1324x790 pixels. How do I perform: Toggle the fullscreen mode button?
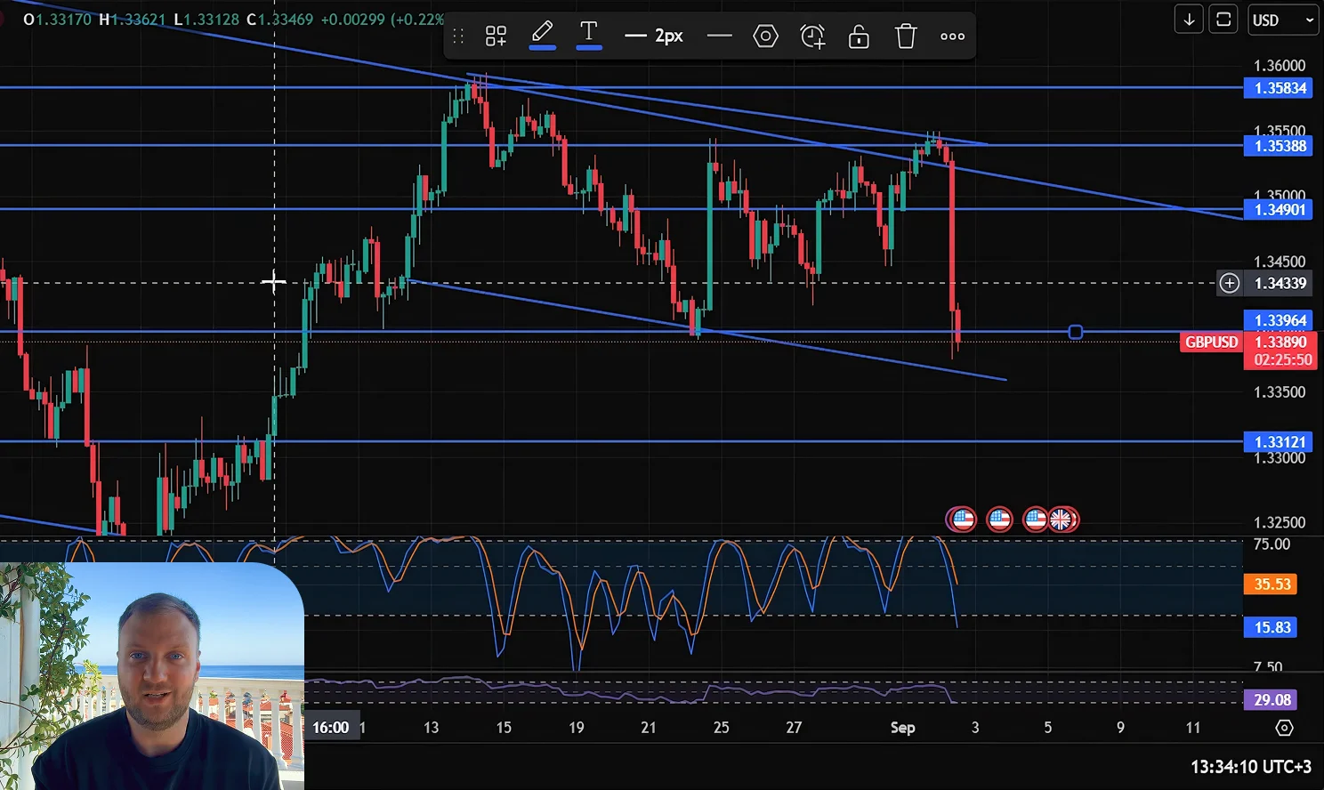(1224, 20)
